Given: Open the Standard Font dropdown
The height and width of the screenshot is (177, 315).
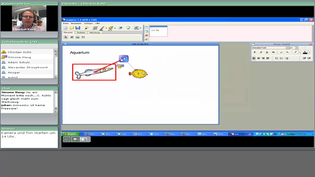Looking at the screenshot, I should 287,48.
